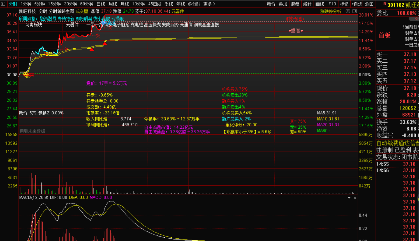Open the MACD panel dropdown arrow
Viewport: 419px width, 241px height.
(x=349, y=198)
